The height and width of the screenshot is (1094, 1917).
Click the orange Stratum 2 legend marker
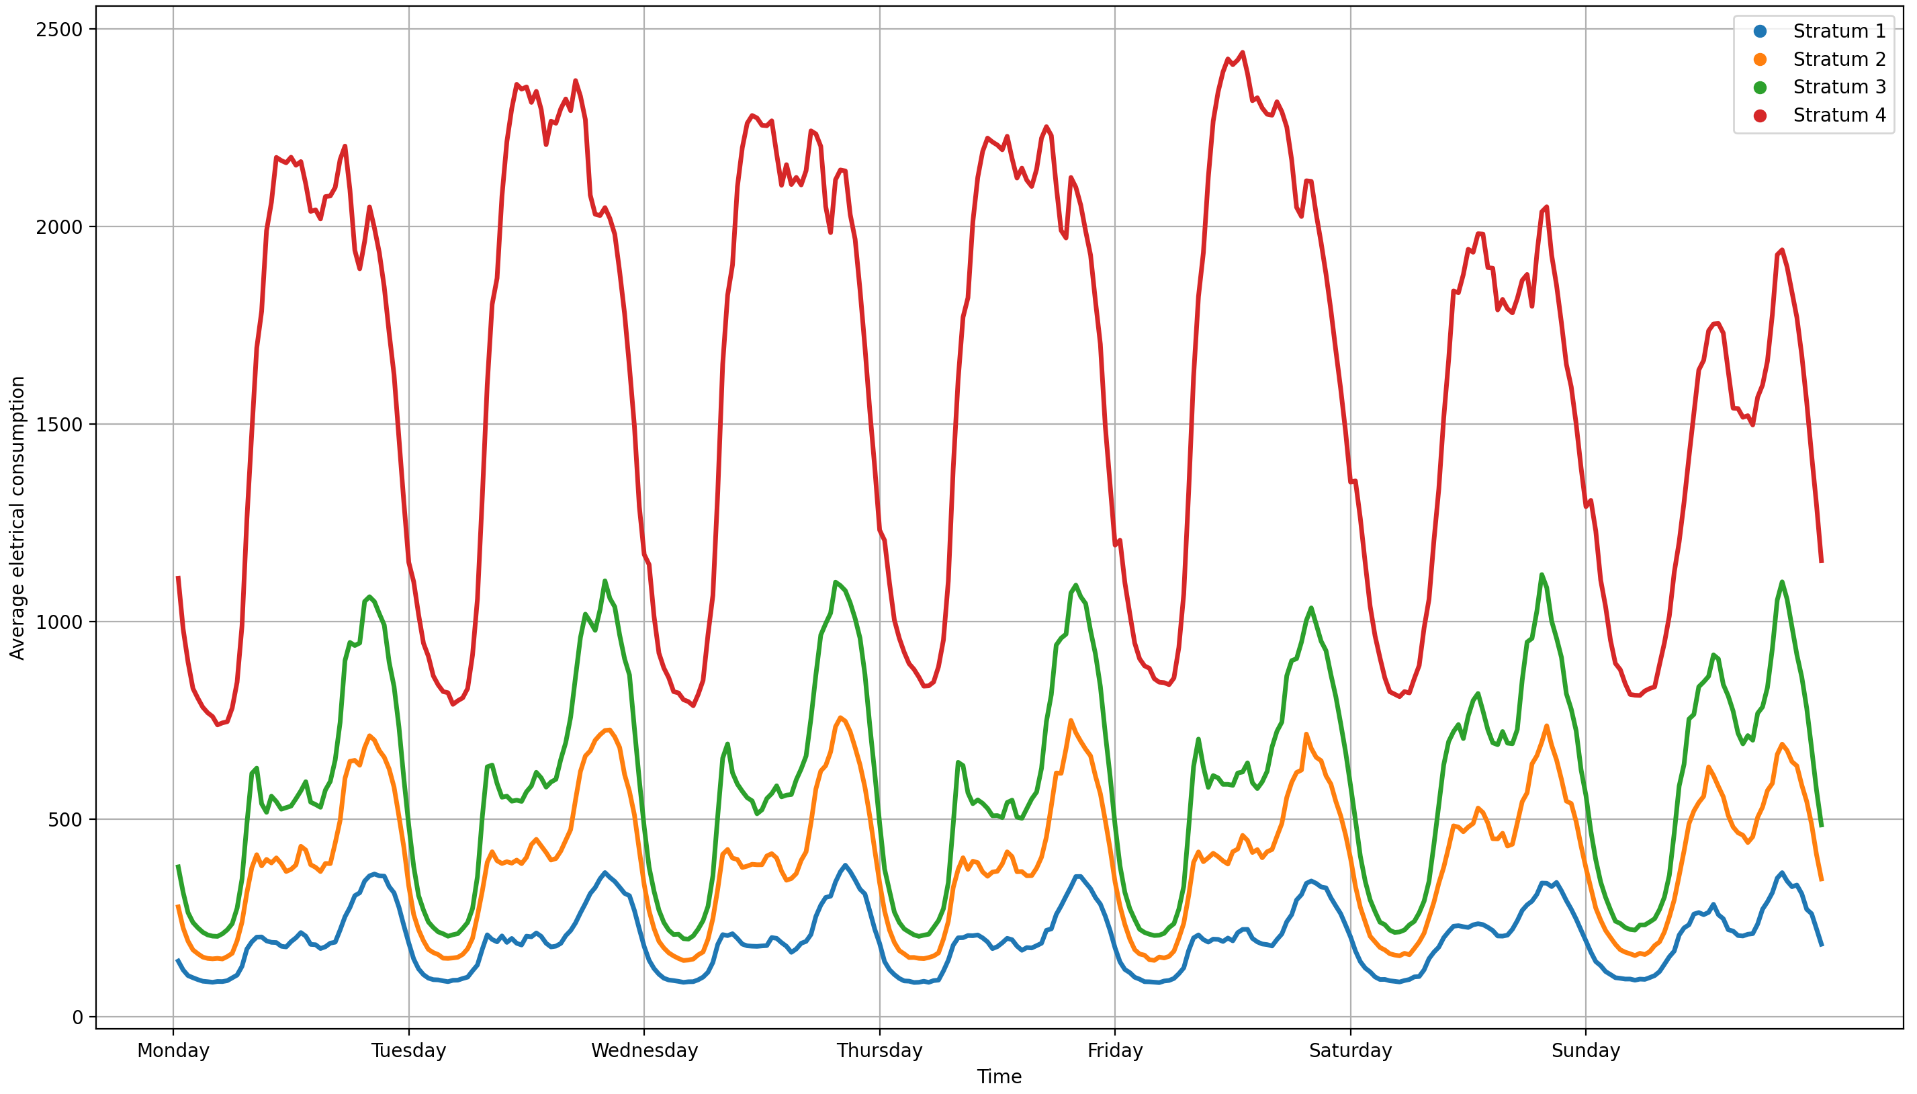[x=1759, y=59]
